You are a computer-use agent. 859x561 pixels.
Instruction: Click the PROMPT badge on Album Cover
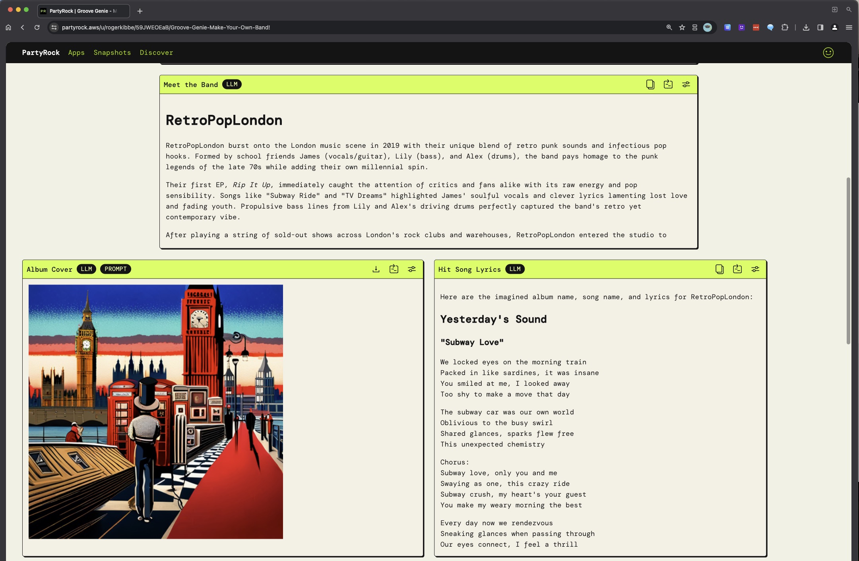pos(115,269)
